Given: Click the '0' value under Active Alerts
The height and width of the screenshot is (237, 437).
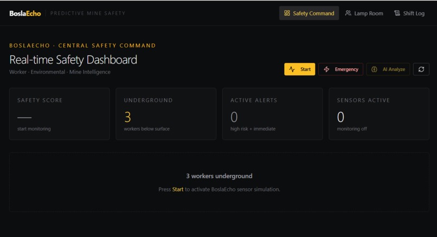Looking at the screenshot, I should [x=234, y=117].
